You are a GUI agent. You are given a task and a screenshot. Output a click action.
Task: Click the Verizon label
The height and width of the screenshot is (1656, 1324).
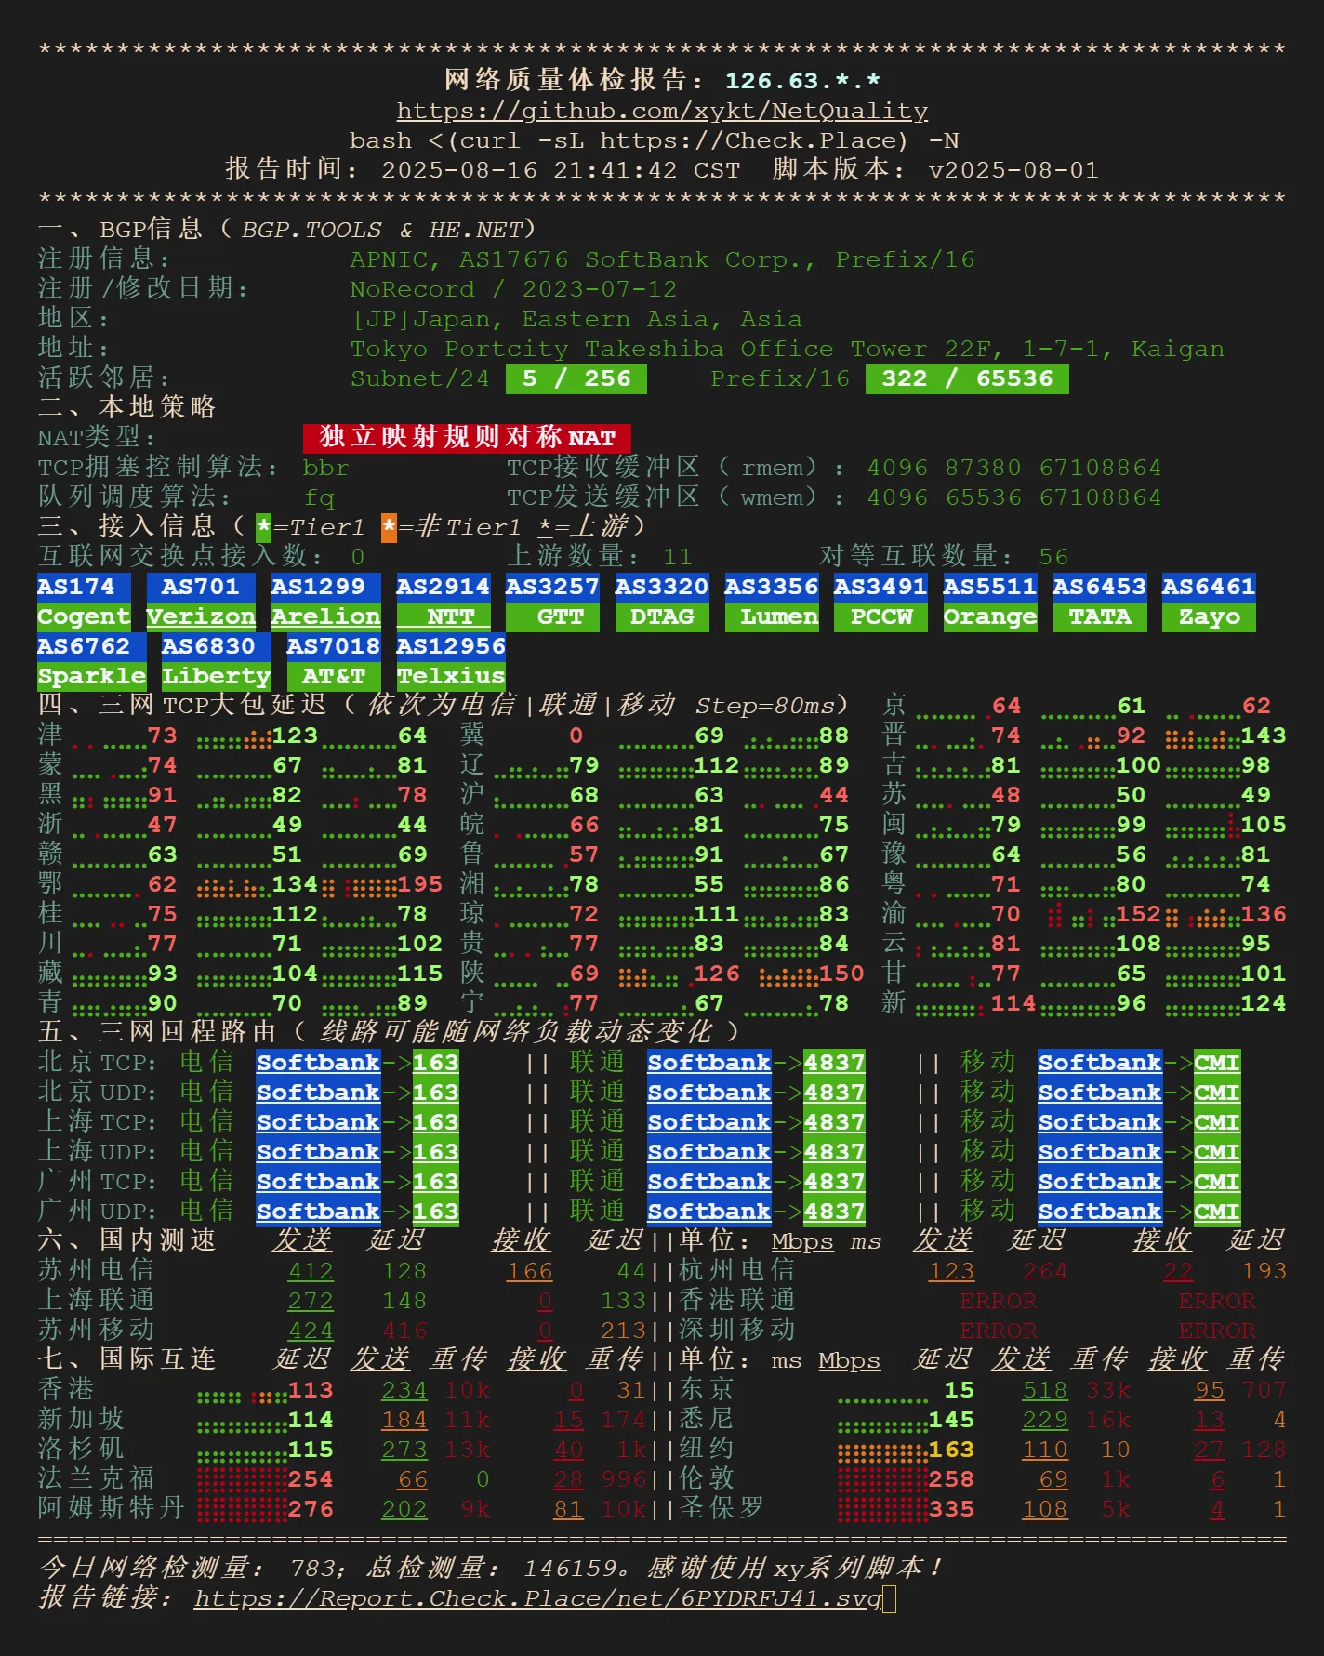coord(201,616)
